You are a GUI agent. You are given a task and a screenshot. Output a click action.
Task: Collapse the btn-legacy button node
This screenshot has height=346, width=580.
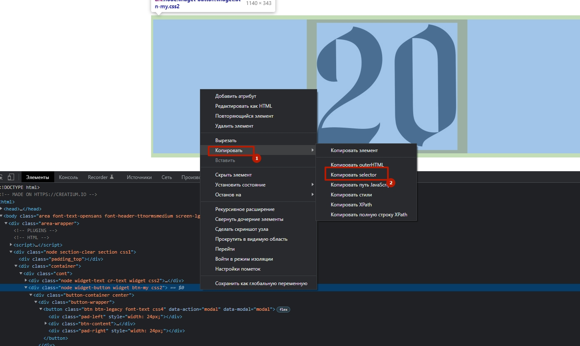click(41, 309)
